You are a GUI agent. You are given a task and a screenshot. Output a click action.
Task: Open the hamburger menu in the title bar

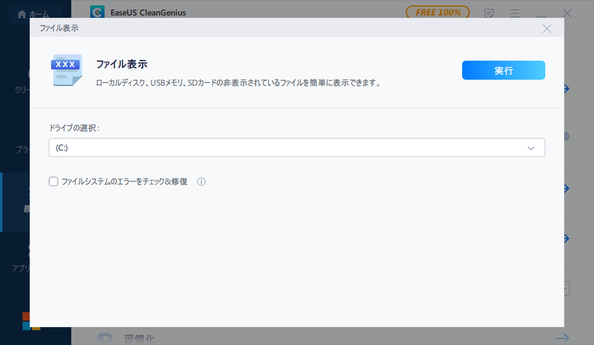point(514,12)
